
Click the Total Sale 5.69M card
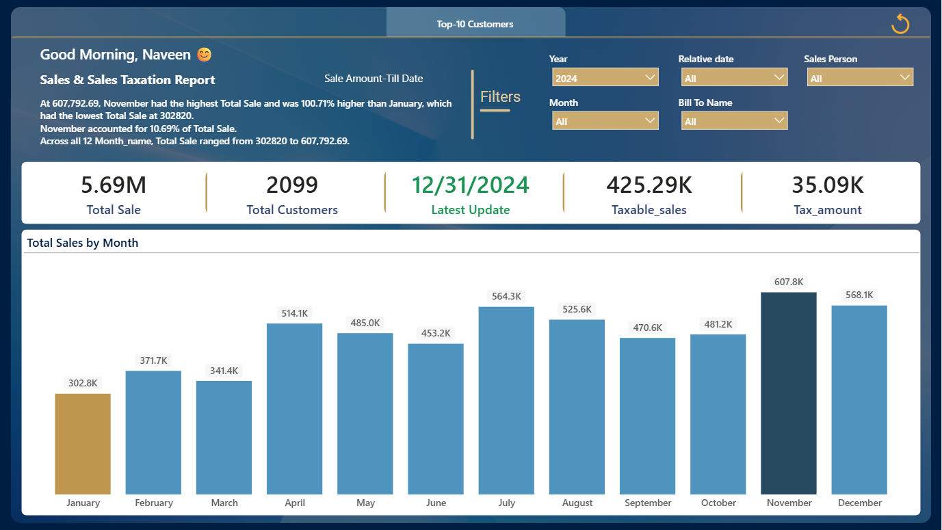(x=114, y=194)
